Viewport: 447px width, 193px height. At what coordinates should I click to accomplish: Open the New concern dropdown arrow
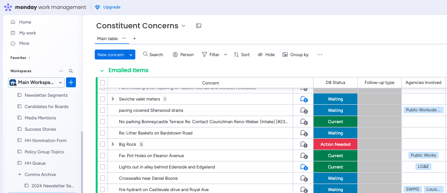[x=131, y=55]
